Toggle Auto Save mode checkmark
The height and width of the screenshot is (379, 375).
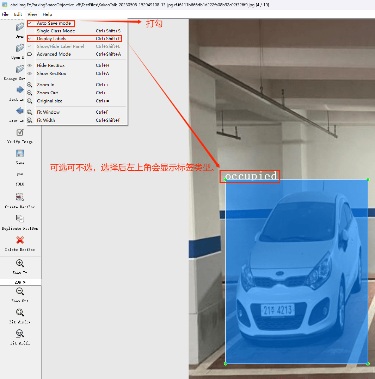pyautogui.click(x=54, y=23)
